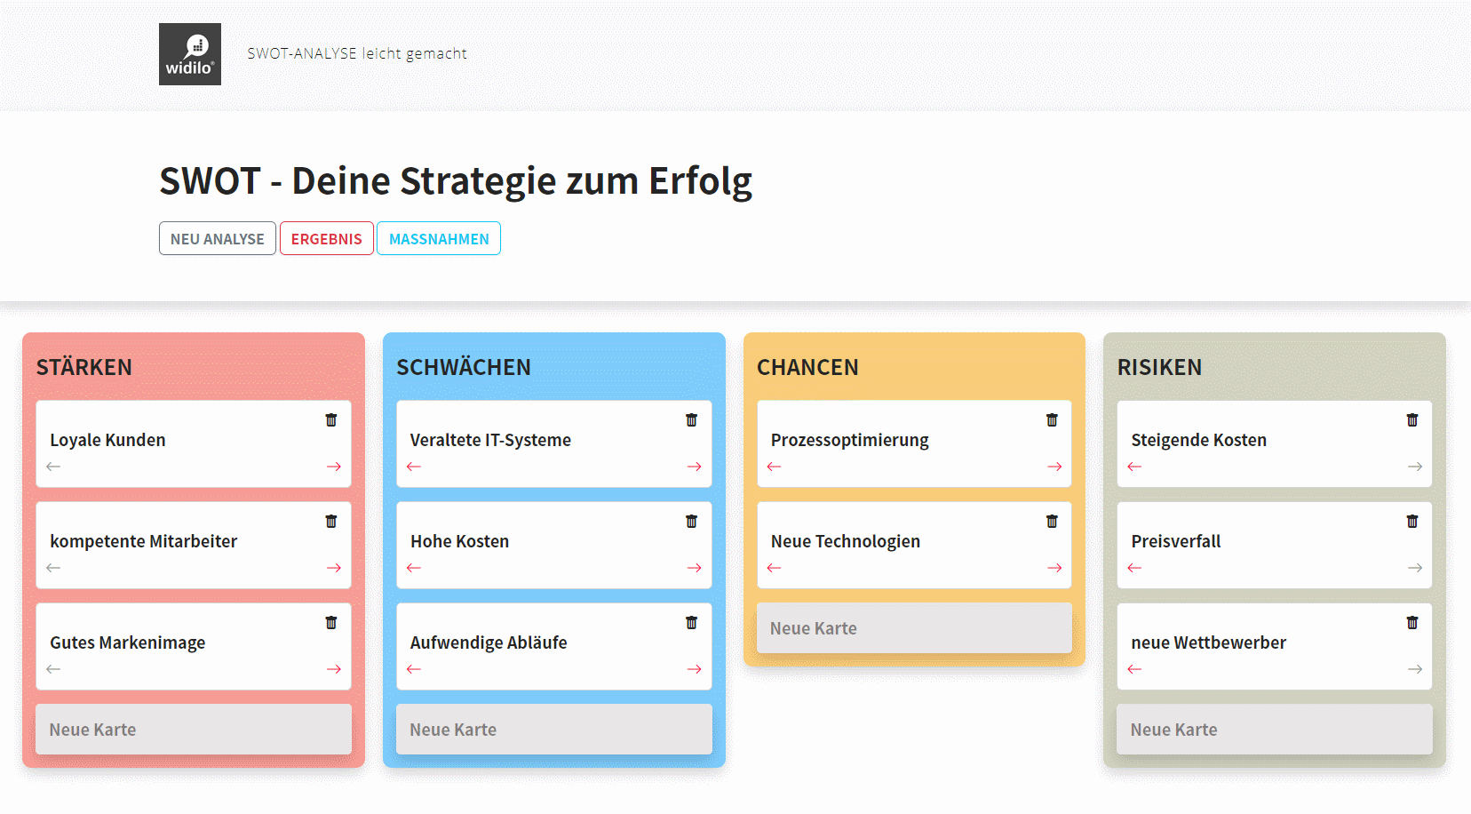The height and width of the screenshot is (814, 1471).
Task: Select the Prozessoptimierung card text
Action: 849,440
